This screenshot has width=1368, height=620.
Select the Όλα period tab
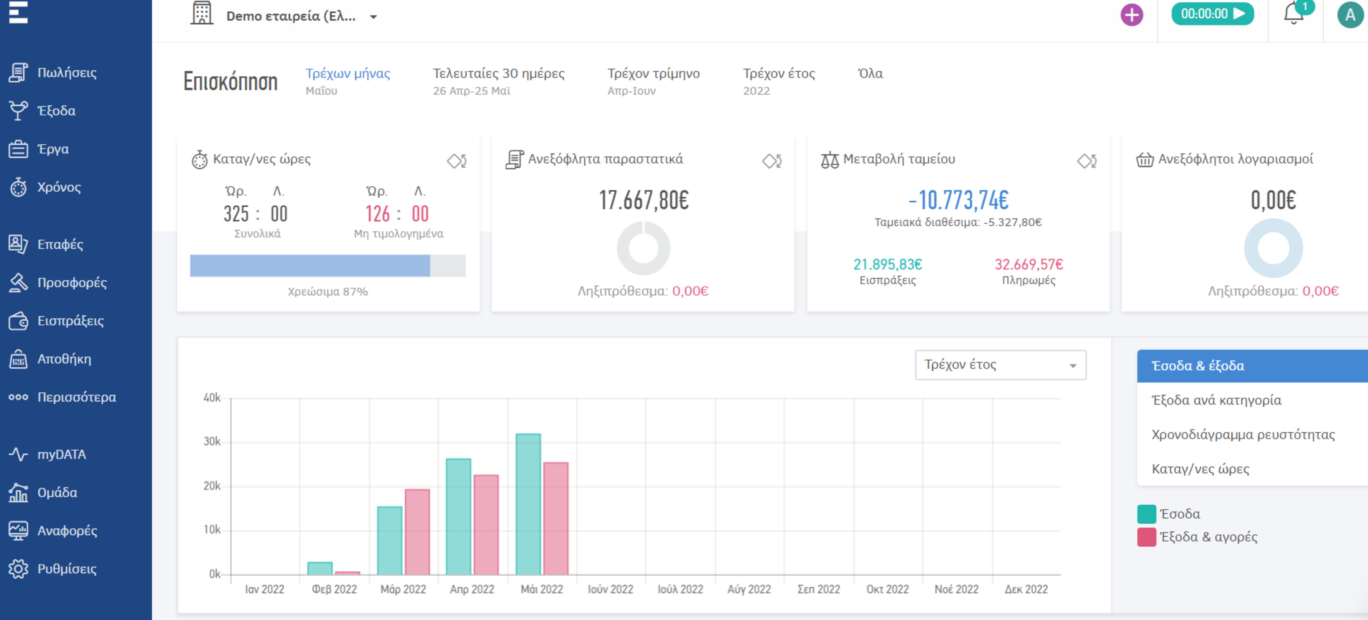click(x=870, y=74)
